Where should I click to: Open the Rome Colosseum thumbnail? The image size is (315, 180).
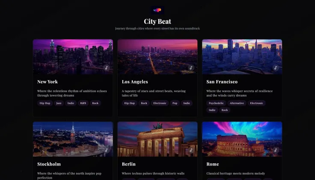(242, 139)
